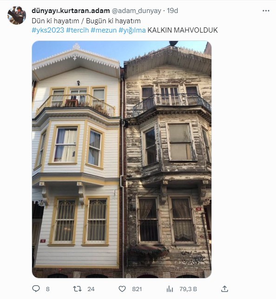This screenshot has height=299, width=276.
Task: Enlarge the attached houses photo
Action: coord(122,159)
